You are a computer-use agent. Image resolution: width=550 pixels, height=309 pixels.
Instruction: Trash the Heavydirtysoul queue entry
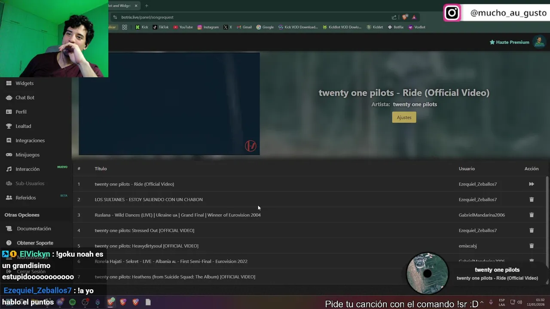click(532, 246)
